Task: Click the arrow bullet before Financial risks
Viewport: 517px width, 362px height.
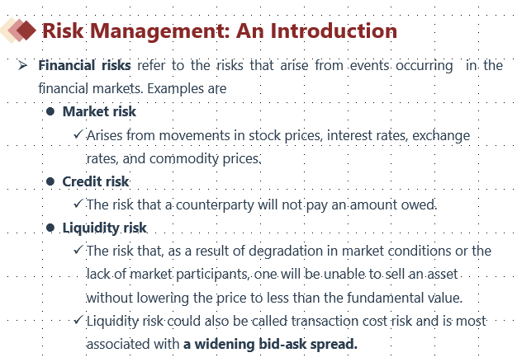Action: pyautogui.click(x=23, y=65)
